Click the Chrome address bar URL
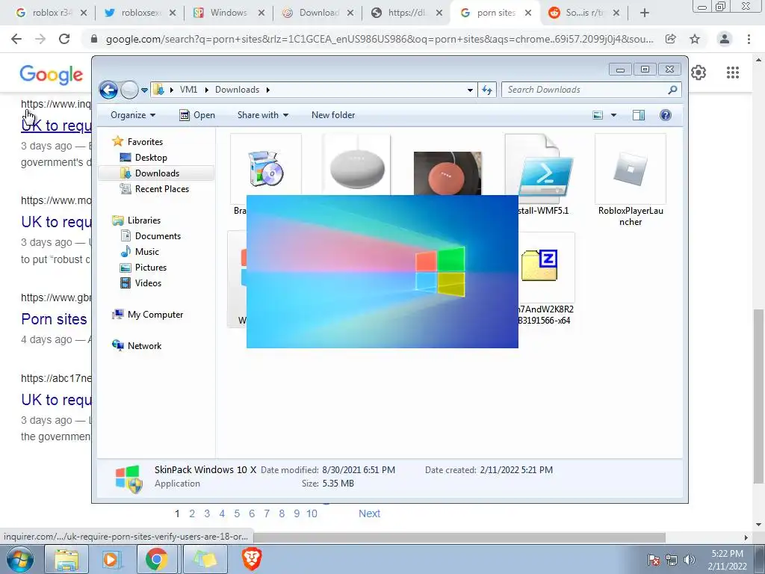 380,39
